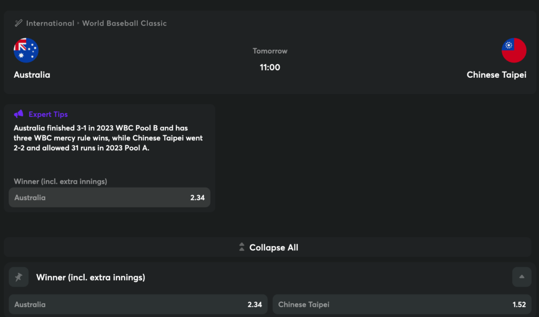Click the Chinese Taipei flag icon
The width and height of the screenshot is (539, 317).
click(514, 50)
